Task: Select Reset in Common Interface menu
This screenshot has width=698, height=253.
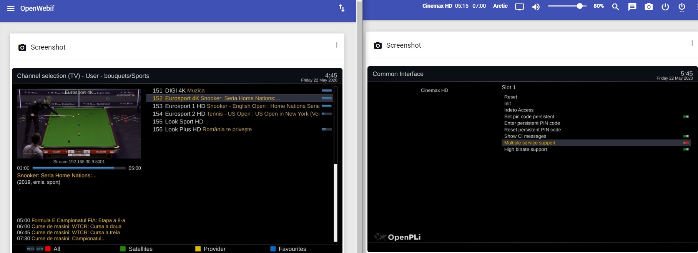Action: [596, 97]
